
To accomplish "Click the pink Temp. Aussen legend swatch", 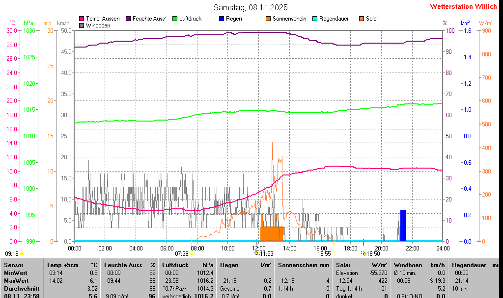I will pyautogui.click(x=82, y=19).
